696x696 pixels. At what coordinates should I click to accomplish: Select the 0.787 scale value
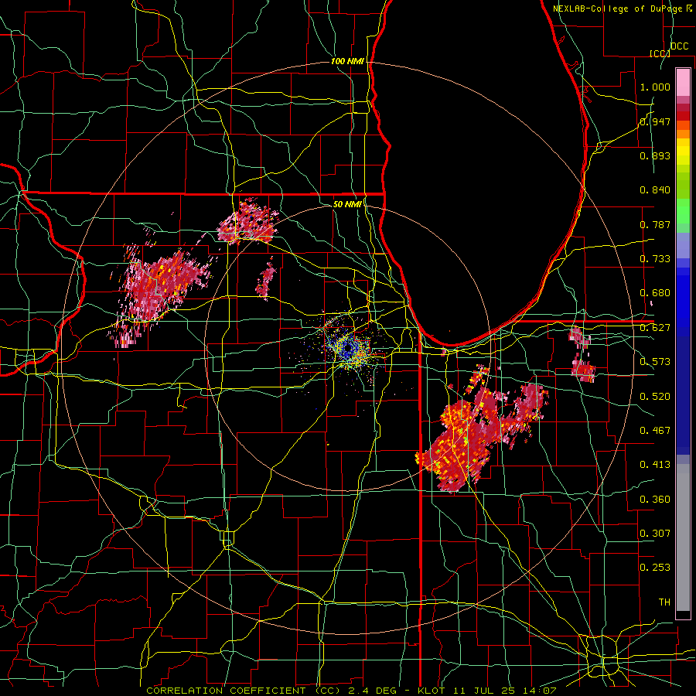click(x=655, y=224)
